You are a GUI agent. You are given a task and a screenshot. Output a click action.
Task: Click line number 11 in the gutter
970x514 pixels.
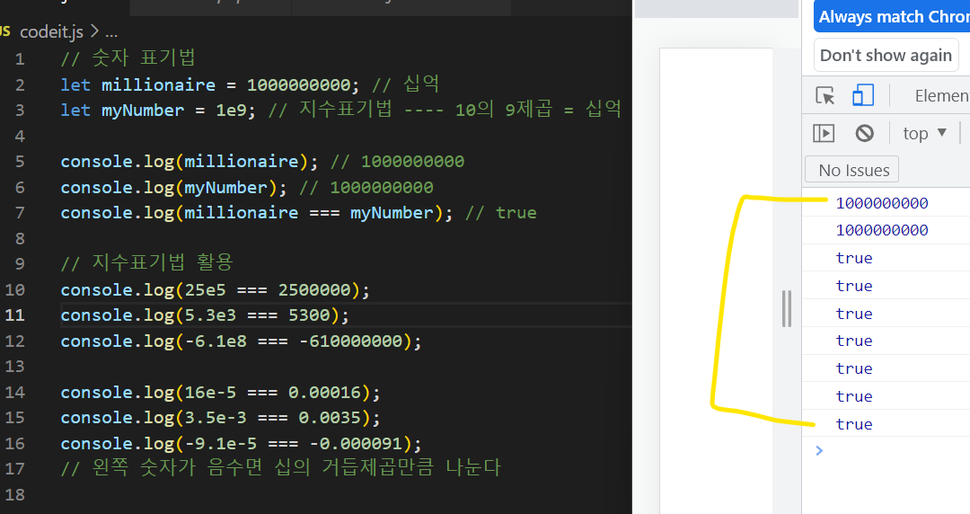tap(15, 315)
